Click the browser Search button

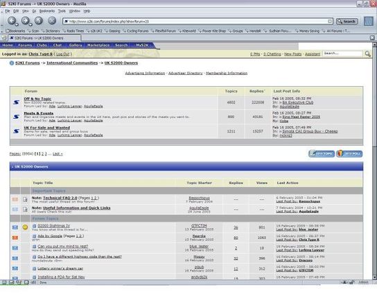(347, 22)
